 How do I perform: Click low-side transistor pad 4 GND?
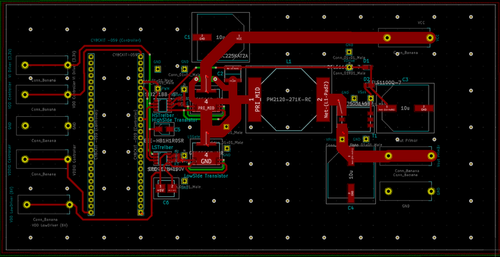[x=206, y=158]
